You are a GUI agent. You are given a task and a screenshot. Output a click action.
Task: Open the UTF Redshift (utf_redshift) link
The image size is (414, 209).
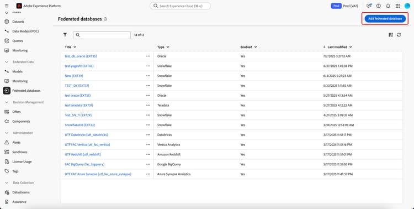[83, 154]
